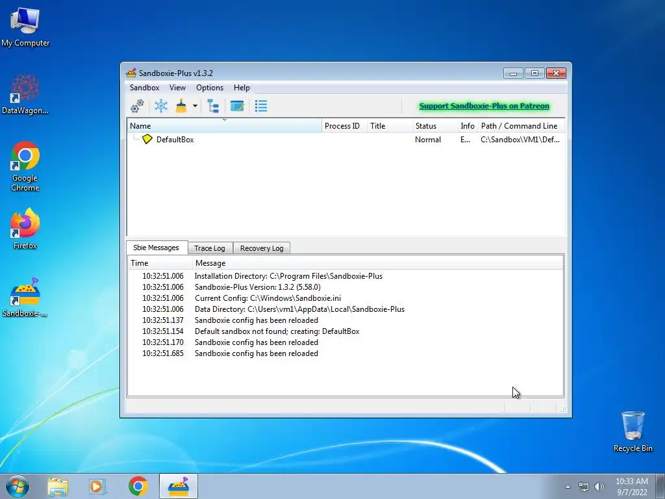Select the config reloaded message at 10:32:51.685
The width and height of the screenshot is (665, 499).
pyautogui.click(x=345, y=353)
